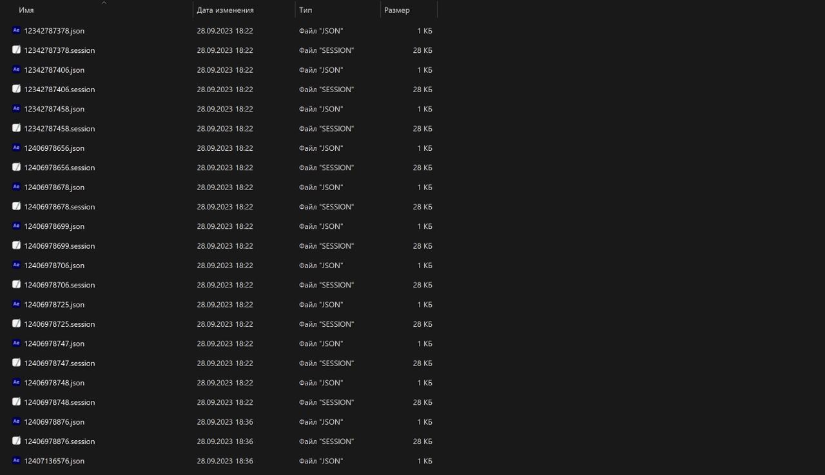Screen dimensions: 825x475
Task: Click the Ae icon beside 12406978748.json
Action: [x=15, y=382]
